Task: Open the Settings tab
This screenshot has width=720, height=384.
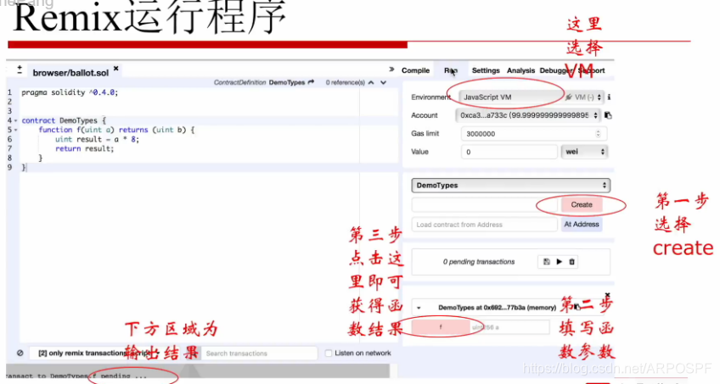Action: pyautogui.click(x=486, y=70)
